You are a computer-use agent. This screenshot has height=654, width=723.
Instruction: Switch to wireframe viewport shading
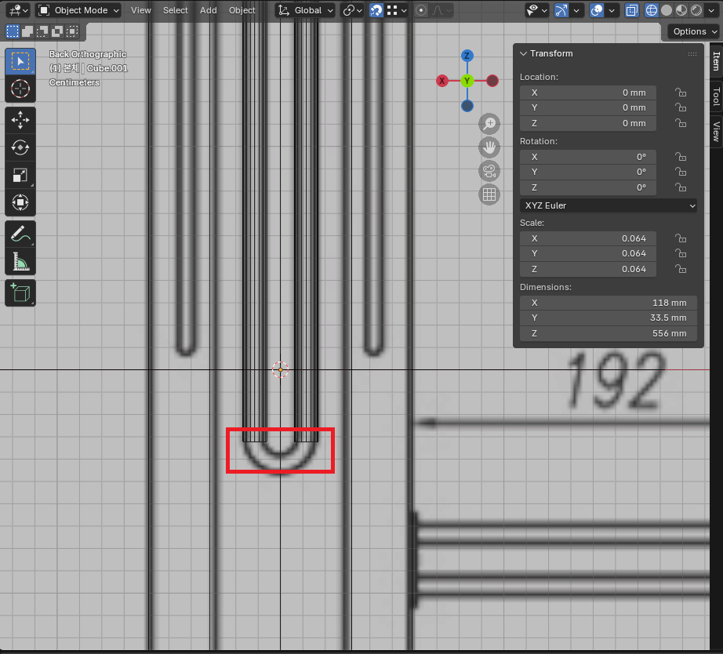pos(651,10)
